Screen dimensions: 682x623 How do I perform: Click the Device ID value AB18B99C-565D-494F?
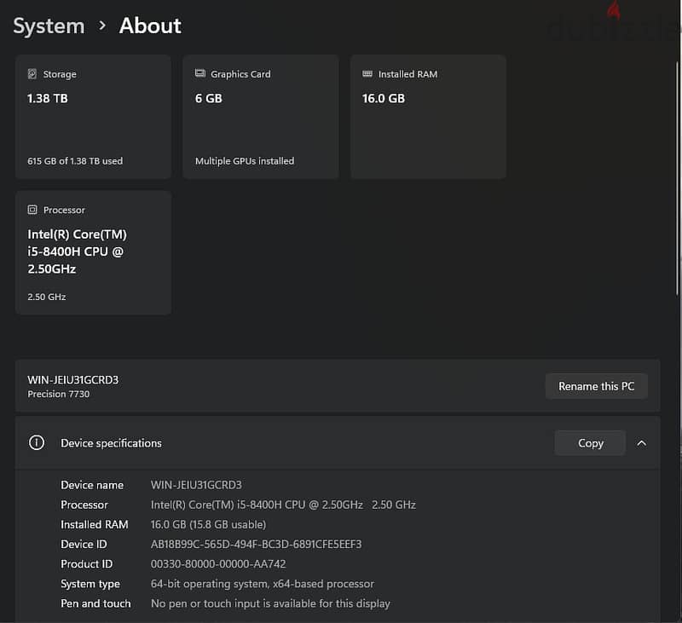click(257, 545)
